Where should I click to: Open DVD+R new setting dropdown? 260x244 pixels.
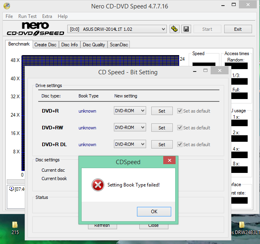(130, 111)
